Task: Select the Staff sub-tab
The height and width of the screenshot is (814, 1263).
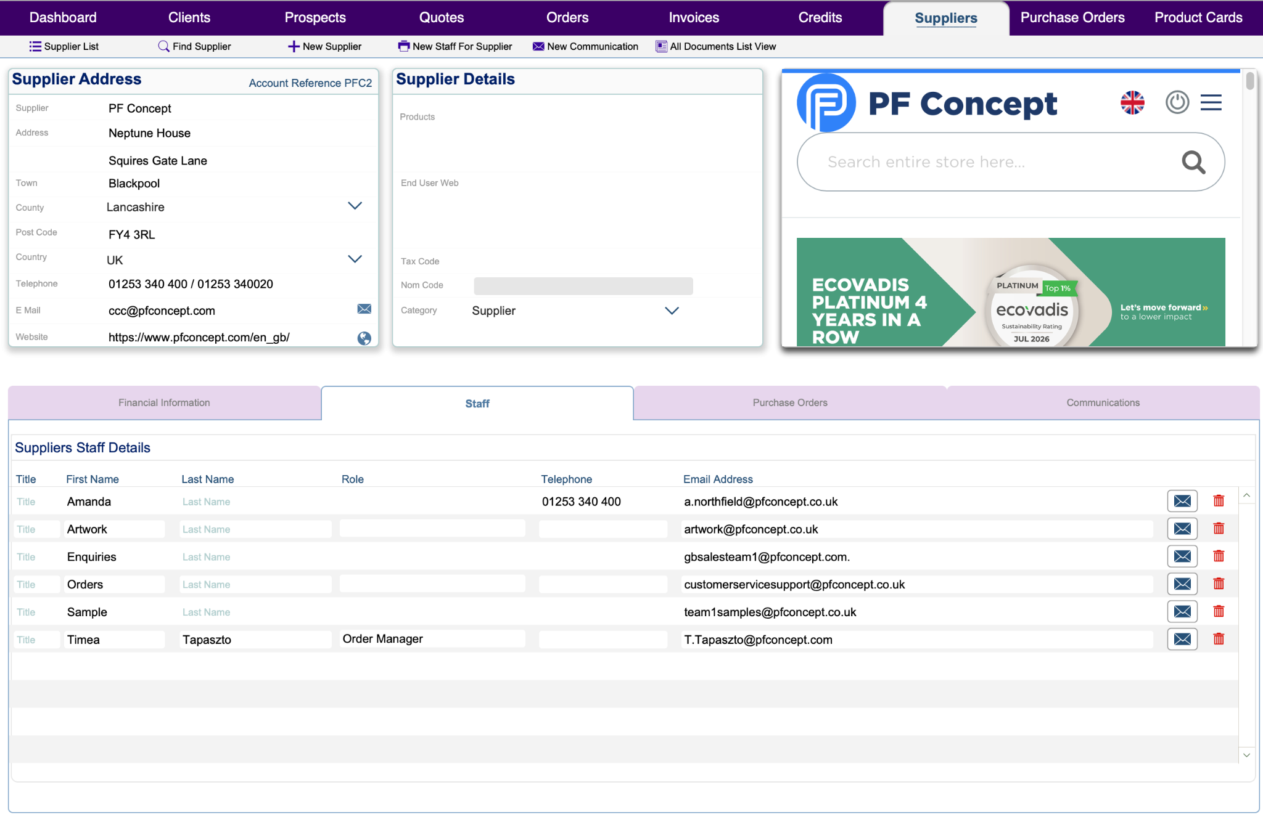Action: [477, 404]
